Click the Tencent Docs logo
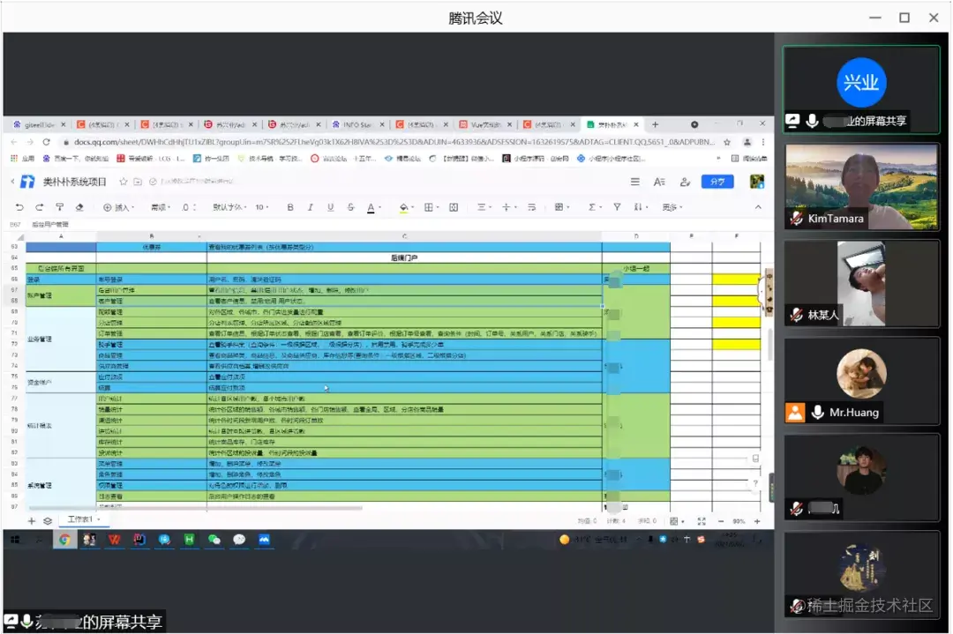 click(28, 182)
